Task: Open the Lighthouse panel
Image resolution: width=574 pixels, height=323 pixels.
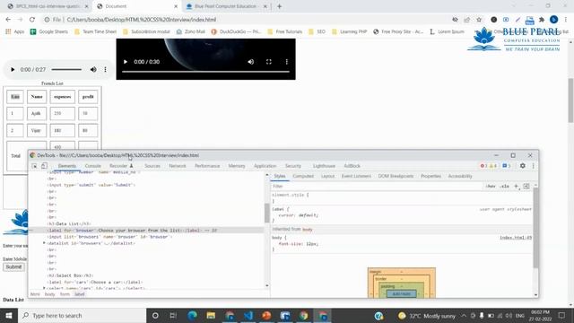Action: click(324, 166)
